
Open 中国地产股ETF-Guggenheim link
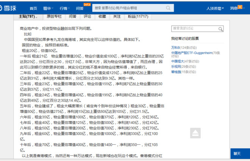point(192,53)
